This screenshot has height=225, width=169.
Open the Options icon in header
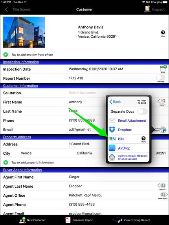pyautogui.click(x=147, y=9)
